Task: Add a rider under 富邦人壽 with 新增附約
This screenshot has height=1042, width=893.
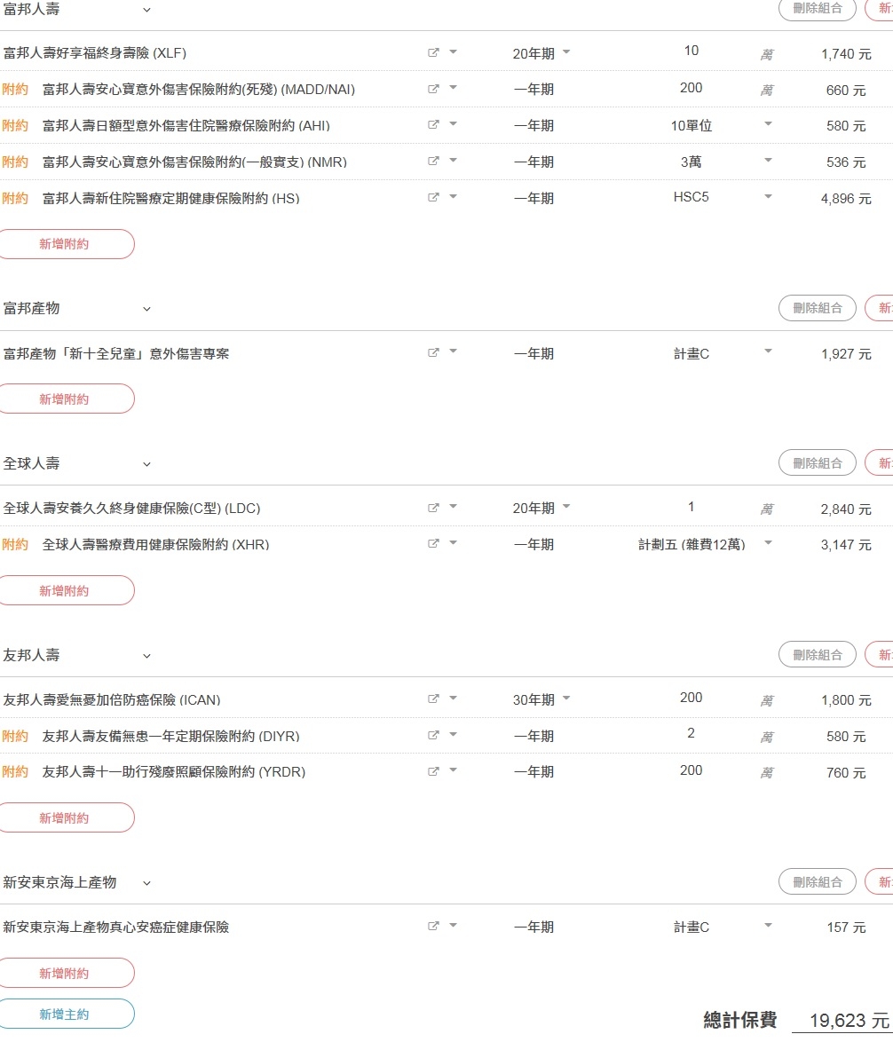Action: [x=65, y=244]
